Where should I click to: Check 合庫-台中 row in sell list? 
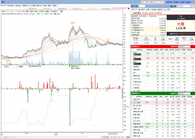coord(132,109)
